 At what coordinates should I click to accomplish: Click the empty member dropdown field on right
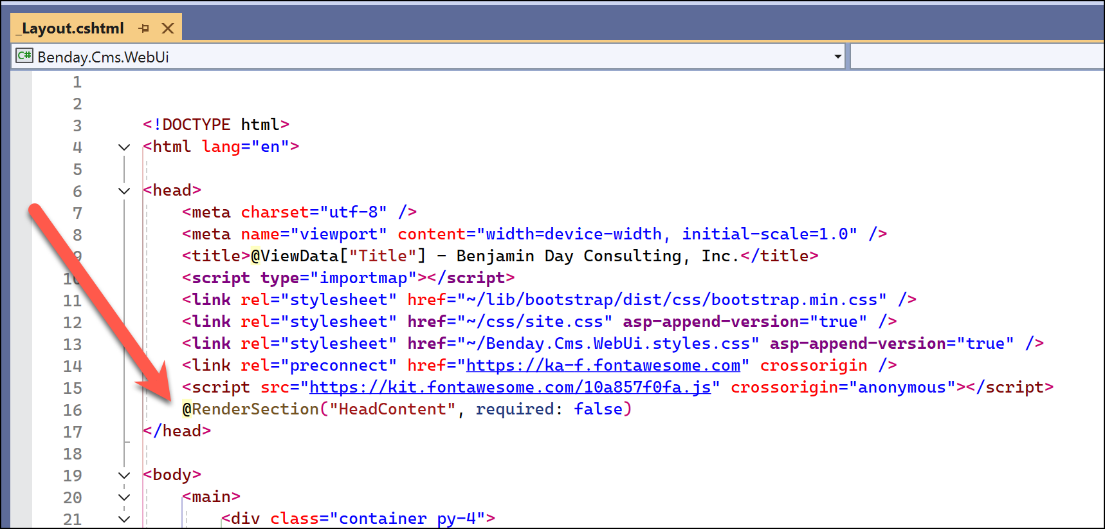point(977,57)
